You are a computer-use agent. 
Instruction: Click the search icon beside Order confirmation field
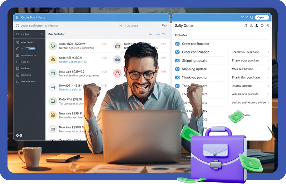click(17, 26)
